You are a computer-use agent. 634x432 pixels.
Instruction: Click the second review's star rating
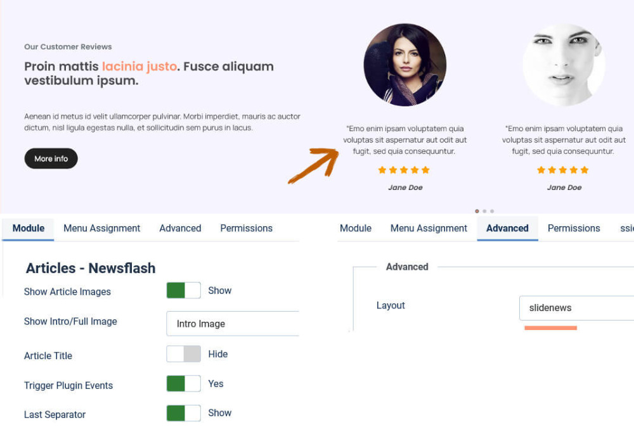click(563, 170)
